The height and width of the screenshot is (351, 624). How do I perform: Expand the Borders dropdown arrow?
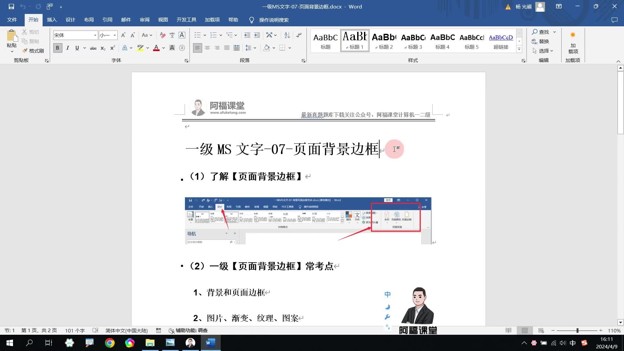point(290,48)
